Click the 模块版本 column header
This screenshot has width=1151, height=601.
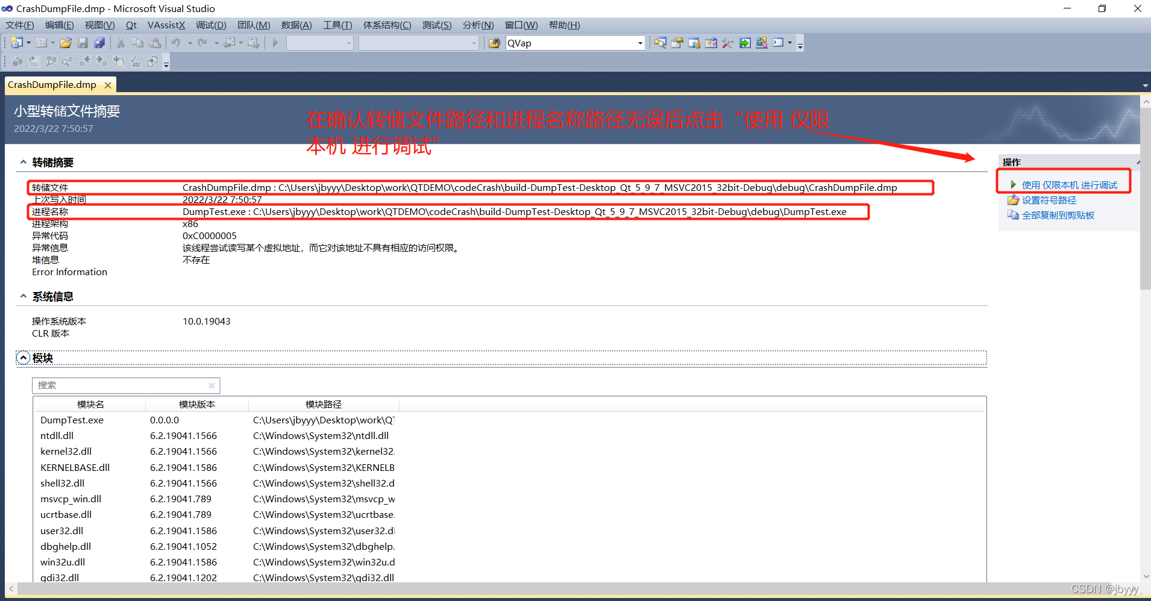click(x=197, y=404)
